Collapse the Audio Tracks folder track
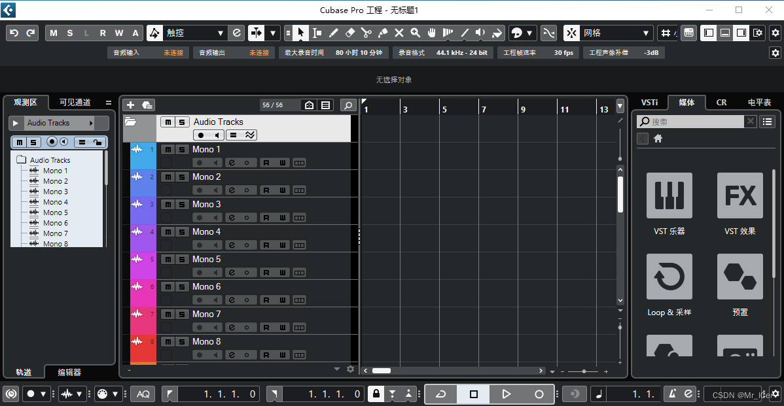Viewport: 784px width, 406px height. [x=130, y=122]
